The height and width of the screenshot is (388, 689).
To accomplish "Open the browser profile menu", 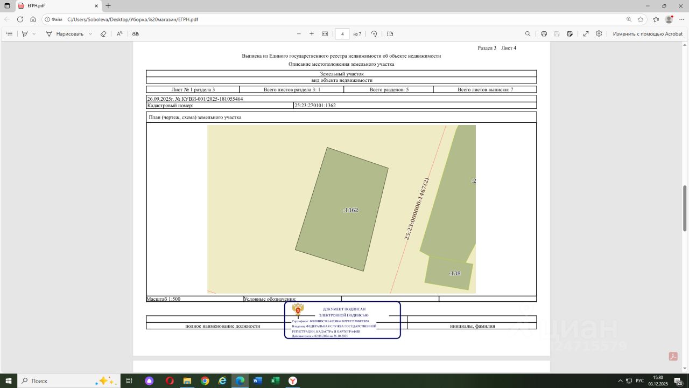I will pos(669,19).
